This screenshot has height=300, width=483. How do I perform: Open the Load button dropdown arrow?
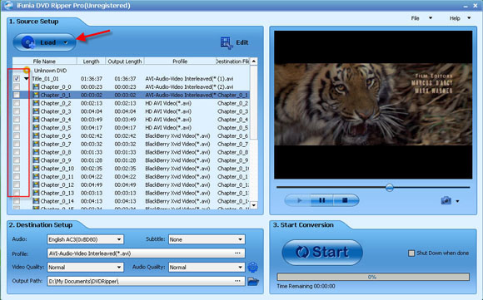pos(66,42)
